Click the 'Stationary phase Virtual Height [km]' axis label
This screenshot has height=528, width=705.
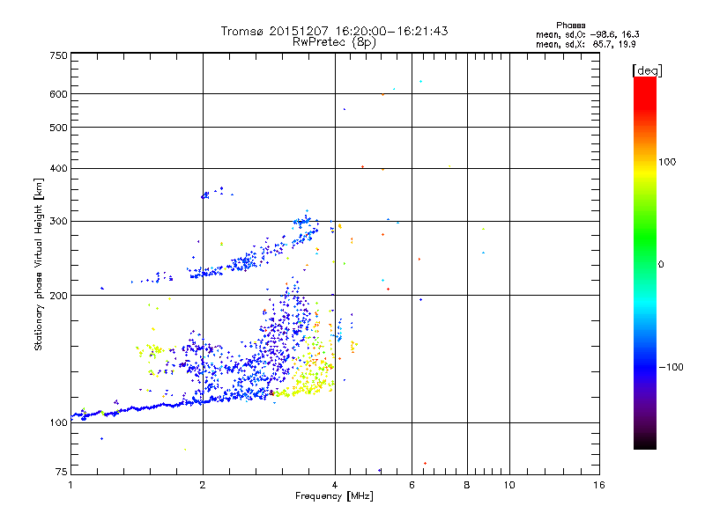[39, 265]
